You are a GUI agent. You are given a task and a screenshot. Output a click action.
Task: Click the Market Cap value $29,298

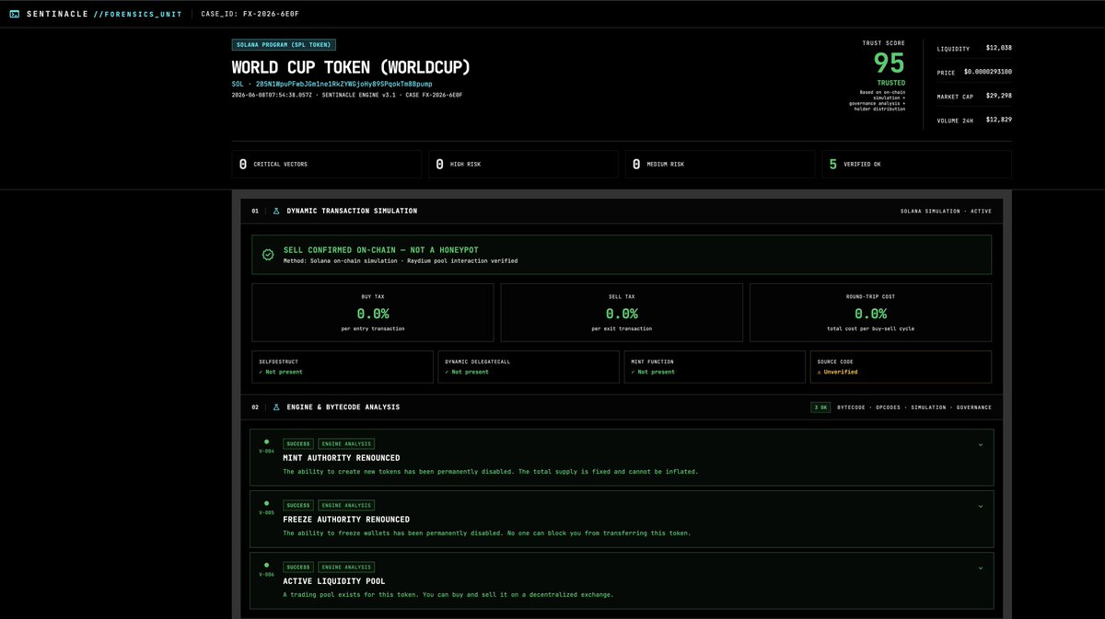click(999, 96)
